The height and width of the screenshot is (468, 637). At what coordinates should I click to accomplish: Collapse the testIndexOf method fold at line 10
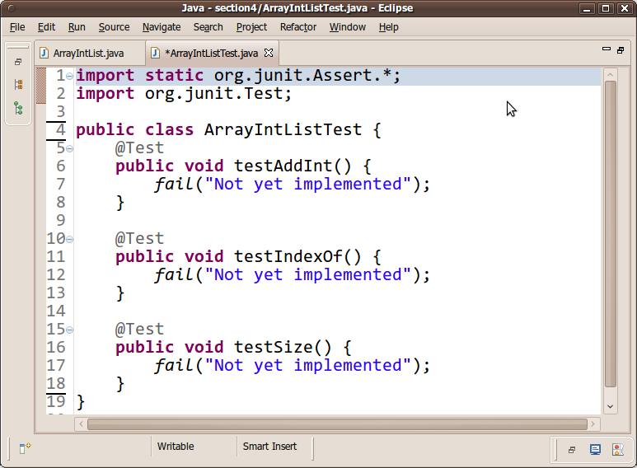pos(70,239)
